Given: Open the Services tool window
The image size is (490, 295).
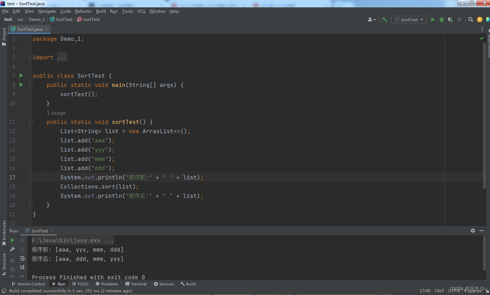Looking at the screenshot, I should pos(164,284).
